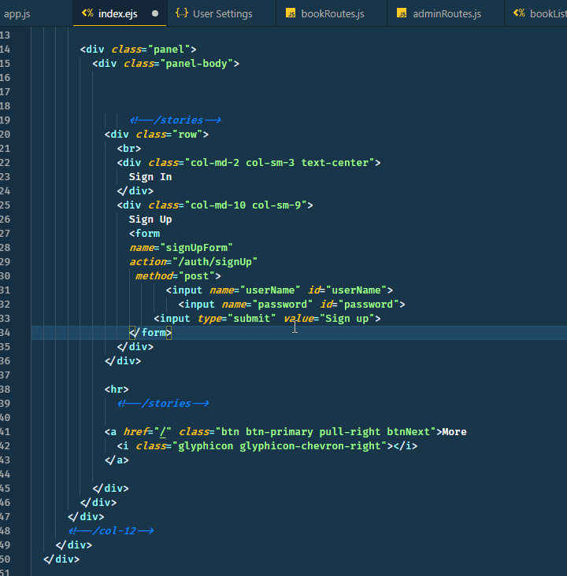Click the User Settings curly-braces icon

click(x=182, y=13)
